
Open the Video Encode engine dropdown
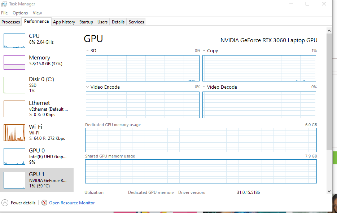[87, 87]
